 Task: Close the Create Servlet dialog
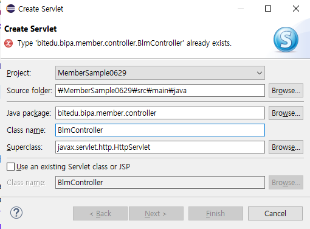(296, 9)
